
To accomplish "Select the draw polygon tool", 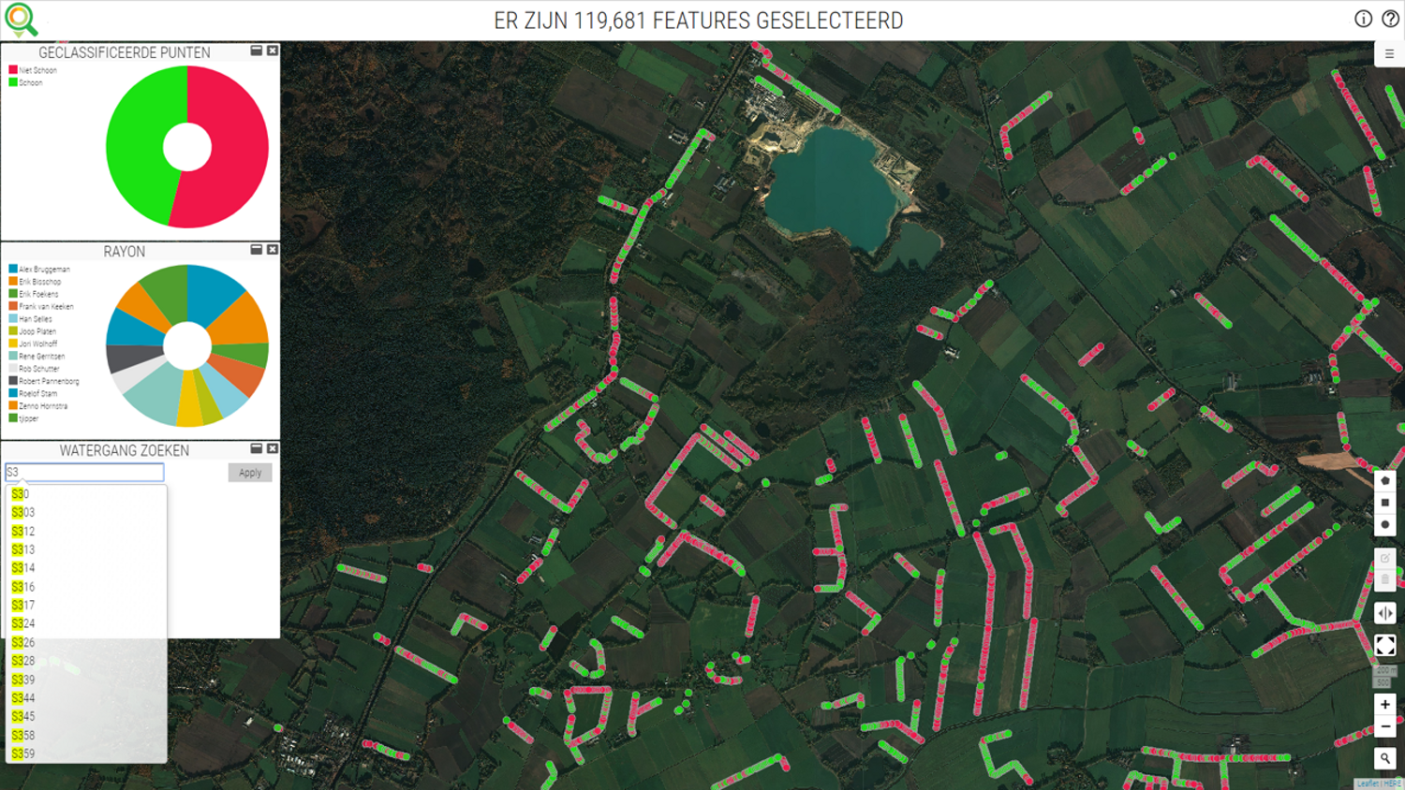I will pos(1384,480).
